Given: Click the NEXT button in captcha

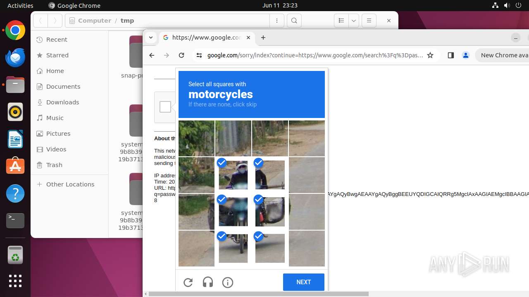Looking at the screenshot, I should [304, 282].
